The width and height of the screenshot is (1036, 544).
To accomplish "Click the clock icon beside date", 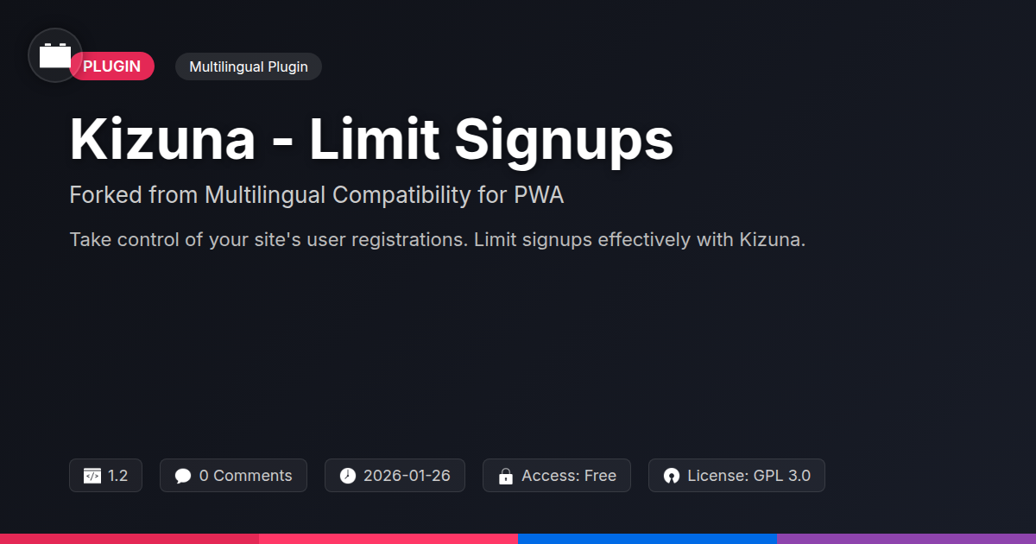I will (347, 476).
